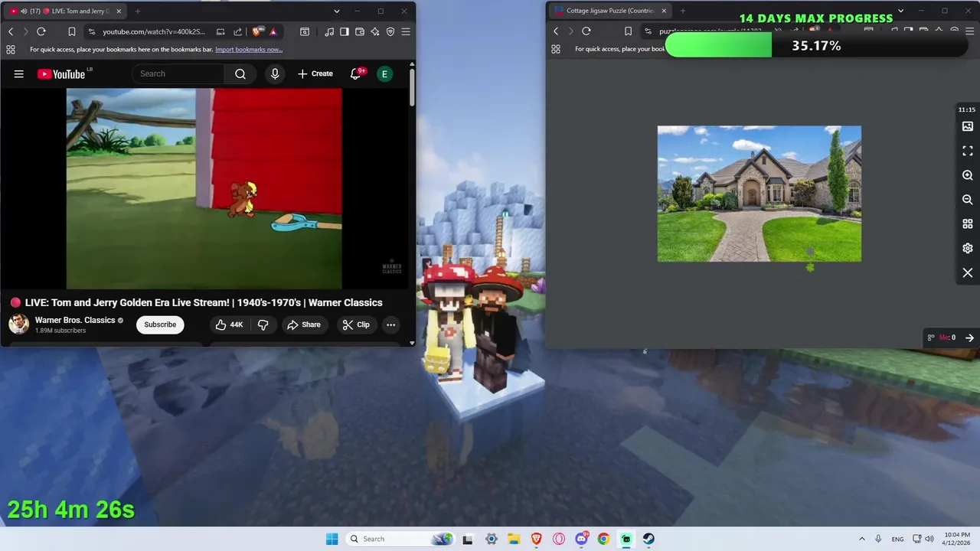Toggle Brave sidebar in YouTube window

point(344,31)
